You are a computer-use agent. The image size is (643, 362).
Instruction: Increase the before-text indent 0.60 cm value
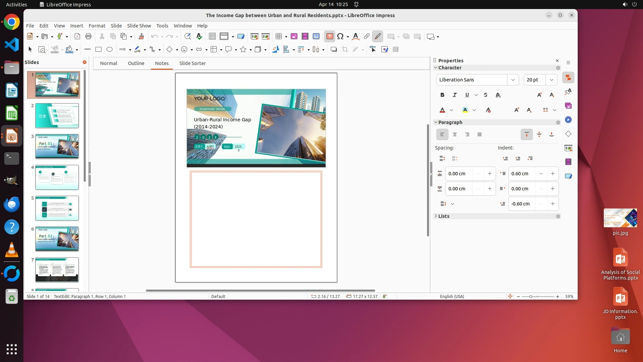coord(553,174)
